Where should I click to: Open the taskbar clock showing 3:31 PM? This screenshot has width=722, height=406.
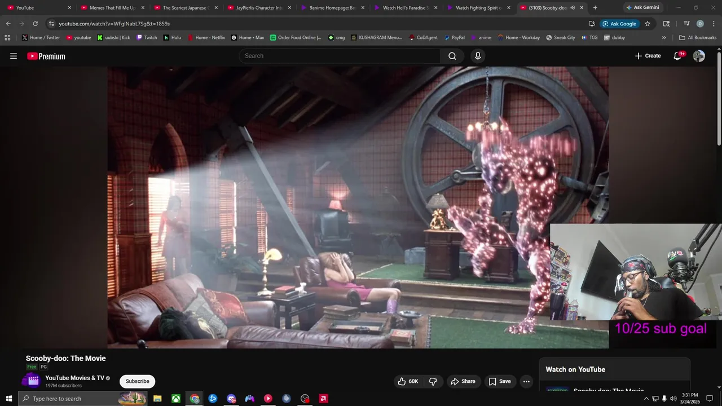click(690, 399)
